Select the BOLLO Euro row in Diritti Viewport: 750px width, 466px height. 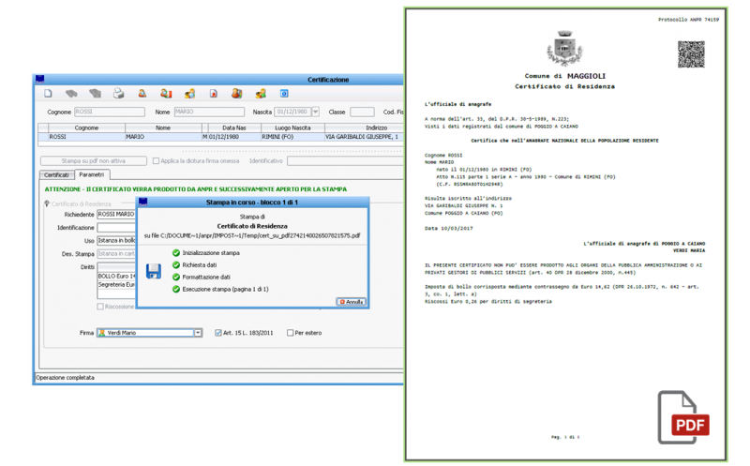click(x=116, y=276)
